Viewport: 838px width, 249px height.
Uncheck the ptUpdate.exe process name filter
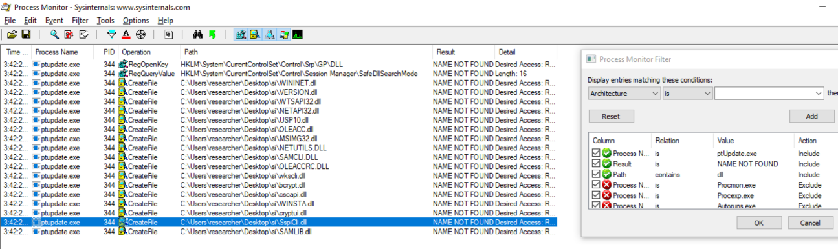pyautogui.click(x=596, y=154)
